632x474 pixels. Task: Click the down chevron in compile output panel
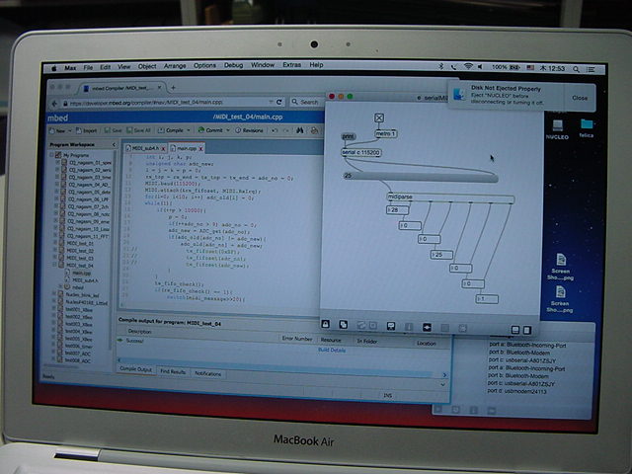[442, 384]
